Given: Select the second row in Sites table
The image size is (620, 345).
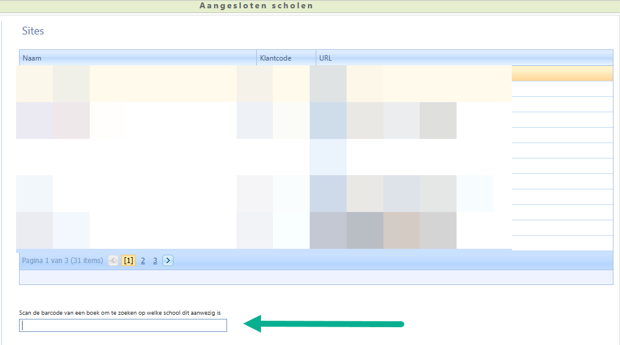Looking at the screenshot, I should pos(562,89).
